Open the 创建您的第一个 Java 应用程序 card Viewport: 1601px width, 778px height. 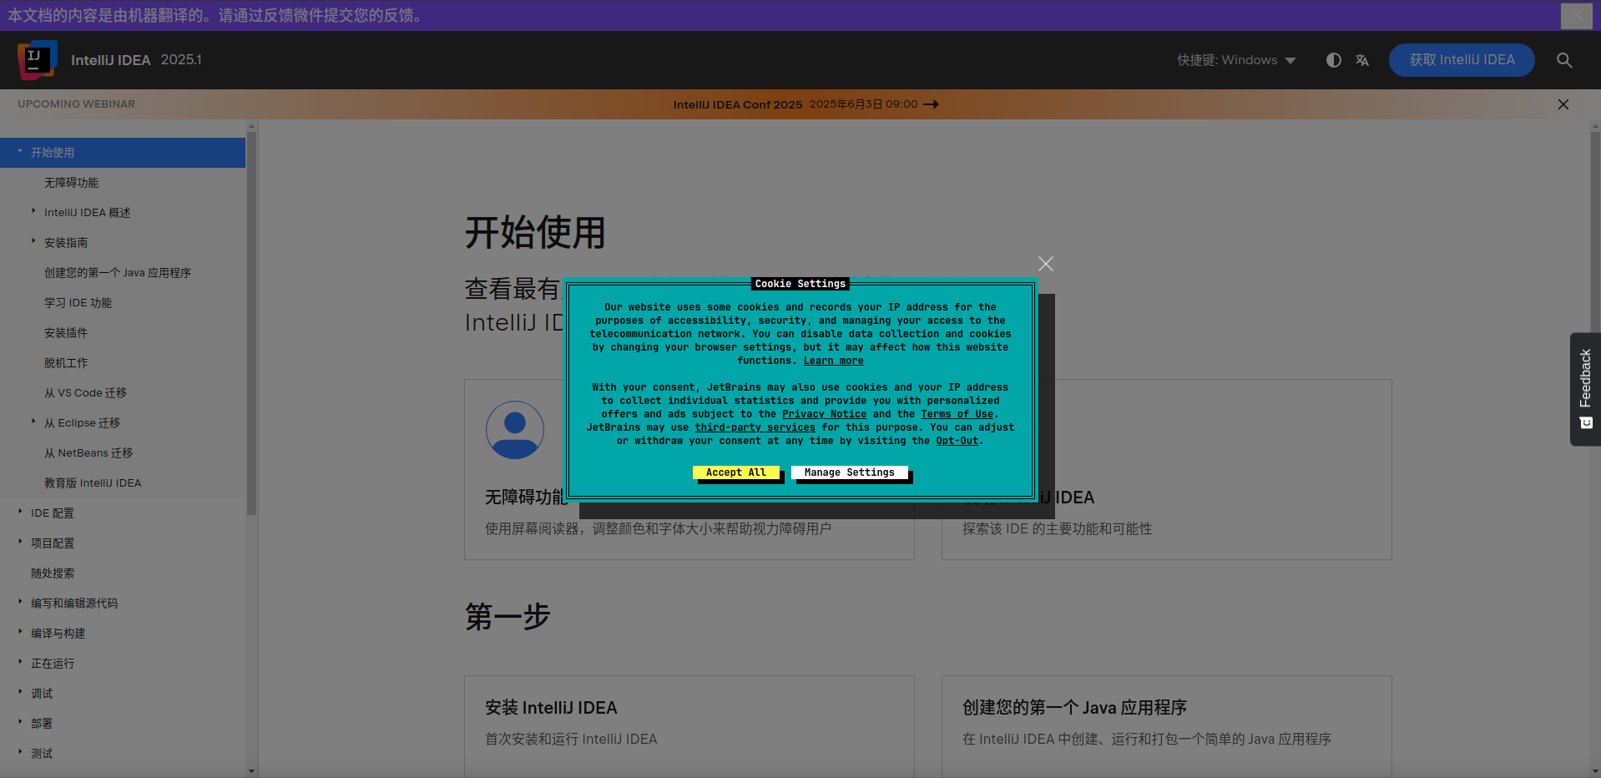1167,726
